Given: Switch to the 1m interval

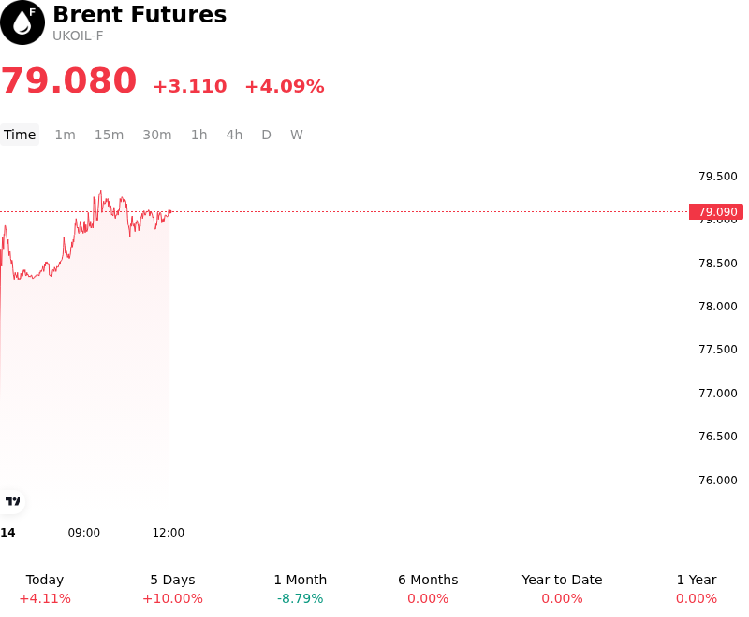Looking at the screenshot, I should [x=65, y=135].
